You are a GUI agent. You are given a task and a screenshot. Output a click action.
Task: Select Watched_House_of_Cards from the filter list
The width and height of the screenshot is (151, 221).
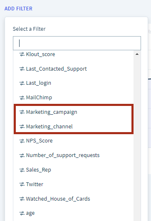[x=73, y=199]
